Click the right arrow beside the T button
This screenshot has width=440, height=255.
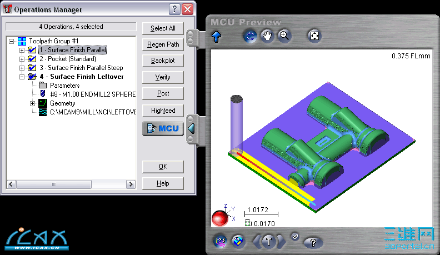click(x=281, y=242)
